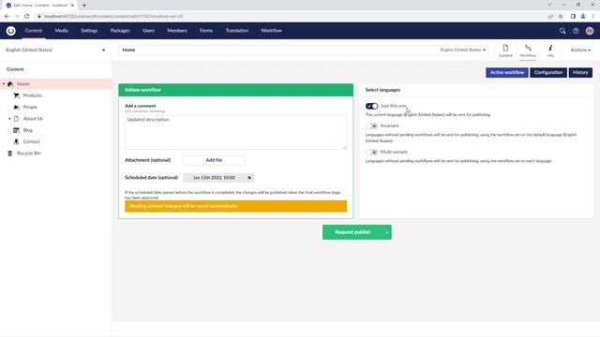The height and width of the screenshot is (337, 600).
Task: Click the Blog calendar icon
Action: coord(17,130)
